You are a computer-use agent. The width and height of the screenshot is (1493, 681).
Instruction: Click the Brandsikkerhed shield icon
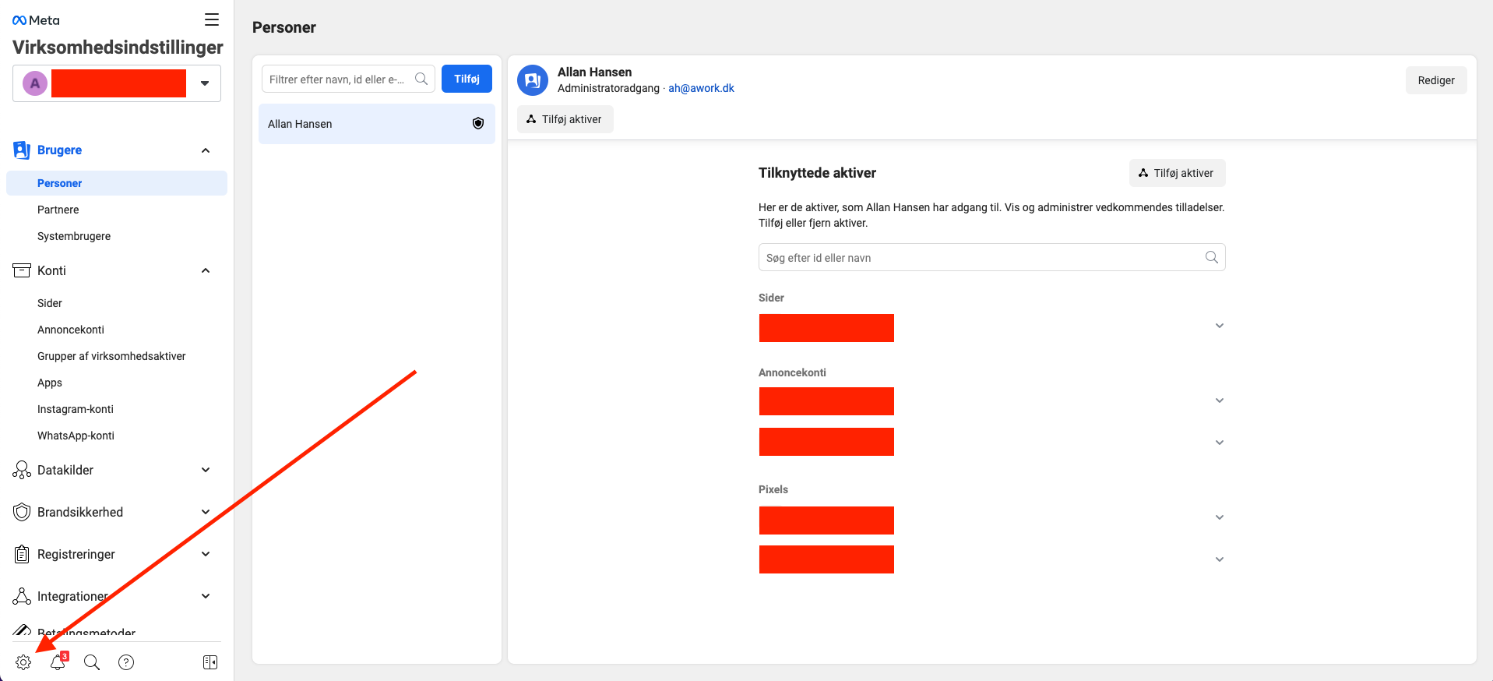point(22,512)
